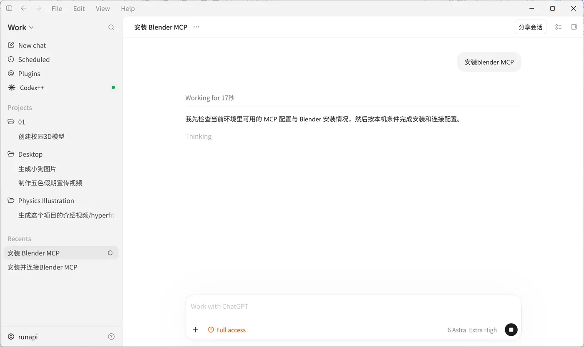The height and width of the screenshot is (347, 584).
Task: Start a New chat
Action: tap(61, 45)
